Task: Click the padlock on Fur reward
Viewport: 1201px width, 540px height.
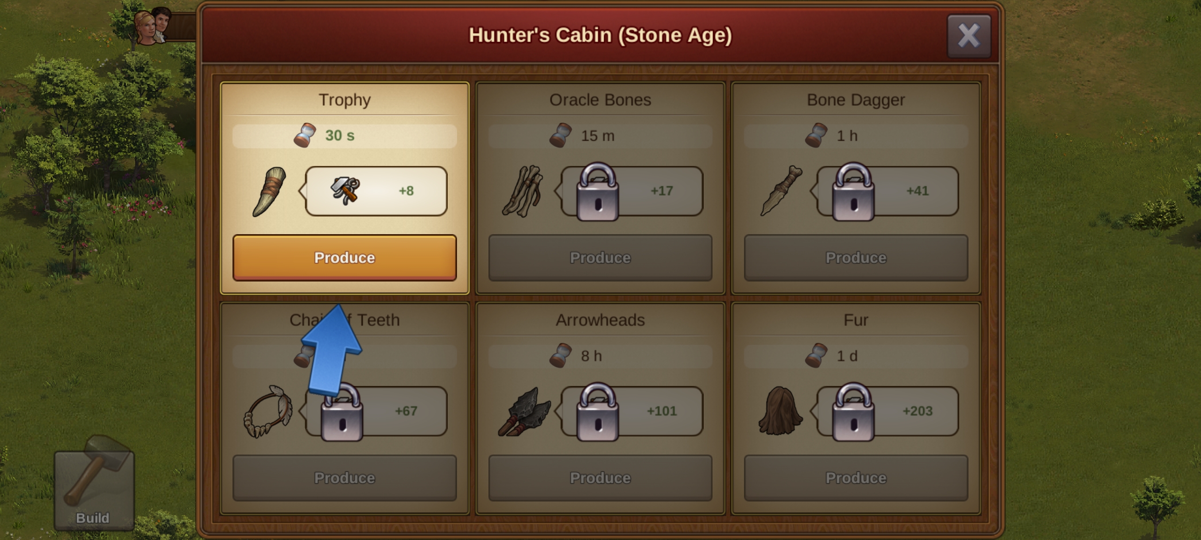Action: (853, 411)
